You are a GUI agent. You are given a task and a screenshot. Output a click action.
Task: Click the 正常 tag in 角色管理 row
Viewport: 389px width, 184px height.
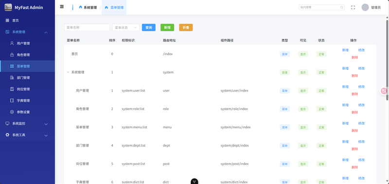click(321, 109)
